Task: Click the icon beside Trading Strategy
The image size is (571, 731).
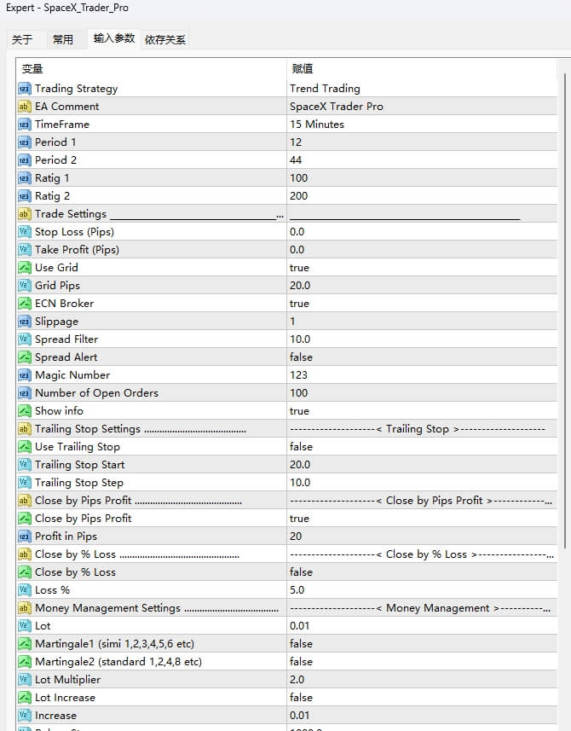Action: pos(24,89)
